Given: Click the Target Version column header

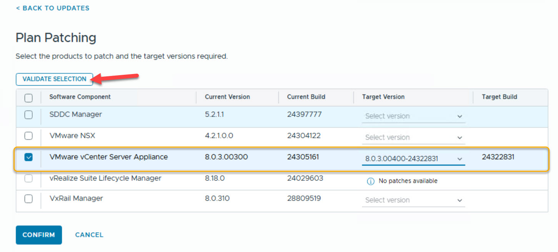Looking at the screenshot, I should tap(383, 97).
